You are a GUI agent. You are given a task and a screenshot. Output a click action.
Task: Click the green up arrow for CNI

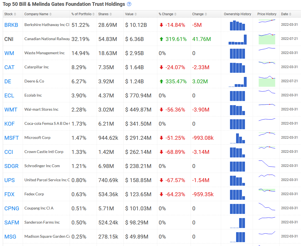[161, 39]
